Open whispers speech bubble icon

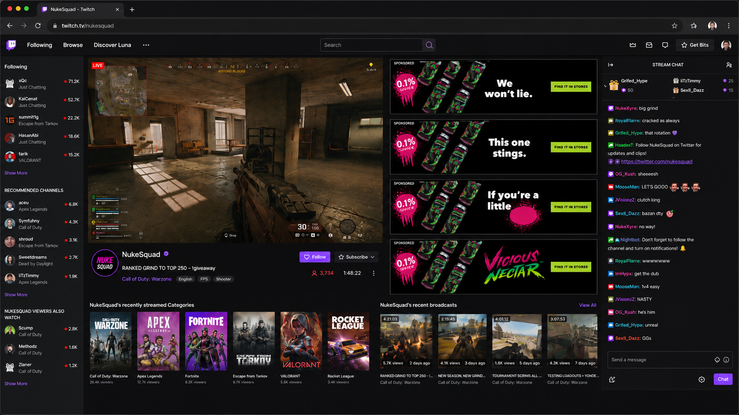(665, 45)
